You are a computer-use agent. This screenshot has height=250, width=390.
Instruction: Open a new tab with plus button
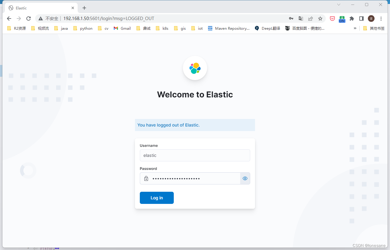tap(84, 8)
